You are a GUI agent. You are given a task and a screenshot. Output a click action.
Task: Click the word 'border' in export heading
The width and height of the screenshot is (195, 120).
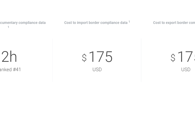pyautogui.click(x=183, y=23)
